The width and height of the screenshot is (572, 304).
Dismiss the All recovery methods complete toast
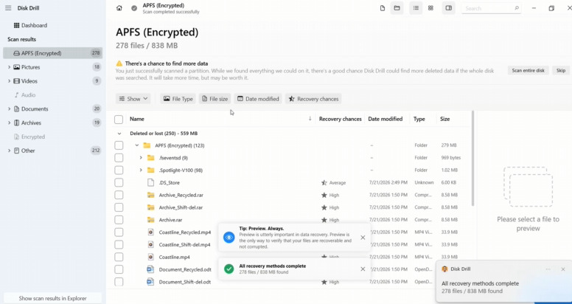(x=363, y=269)
